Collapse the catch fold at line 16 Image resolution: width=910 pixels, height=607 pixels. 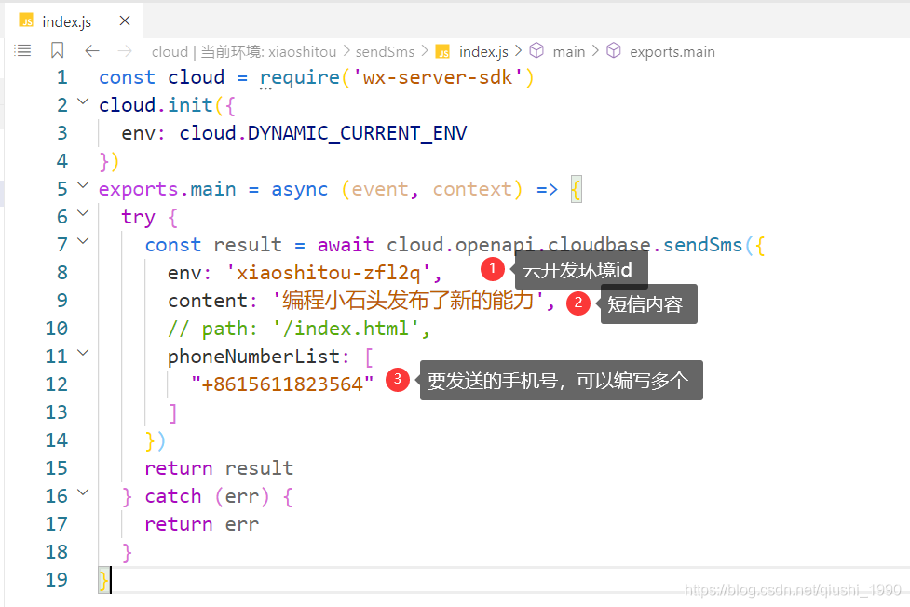83,492
